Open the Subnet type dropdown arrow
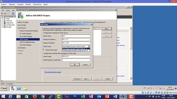Viewport: 177px width, 99px height. click(x=89, y=46)
